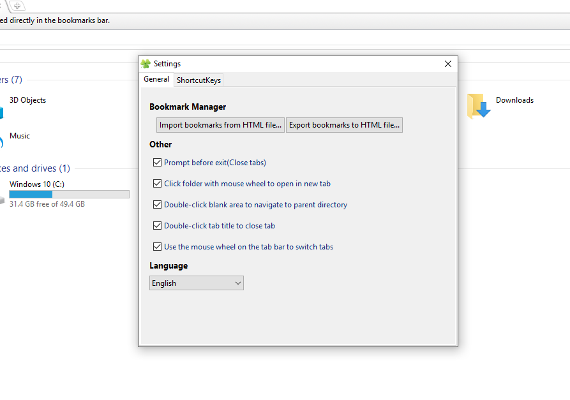Select the General tab

156,79
